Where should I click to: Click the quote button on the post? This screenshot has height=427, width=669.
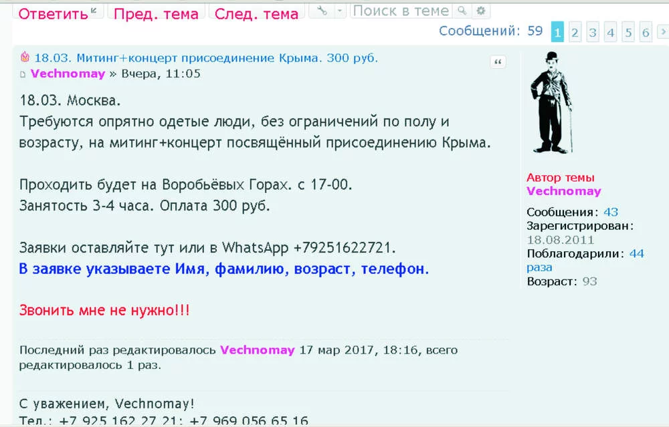pos(498,62)
